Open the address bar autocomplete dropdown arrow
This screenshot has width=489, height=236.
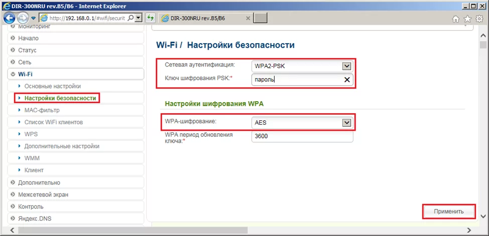(x=139, y=18)
